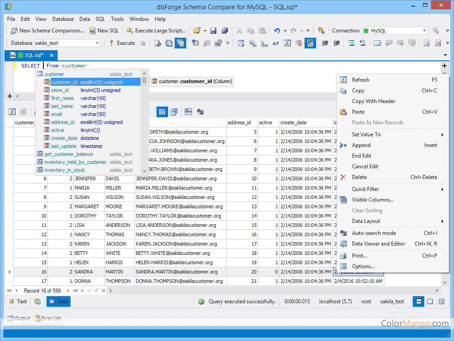454x341 pixels.
Task: Open the Database dropdown showing sakila_test
Action: click(x=67, y=43)
